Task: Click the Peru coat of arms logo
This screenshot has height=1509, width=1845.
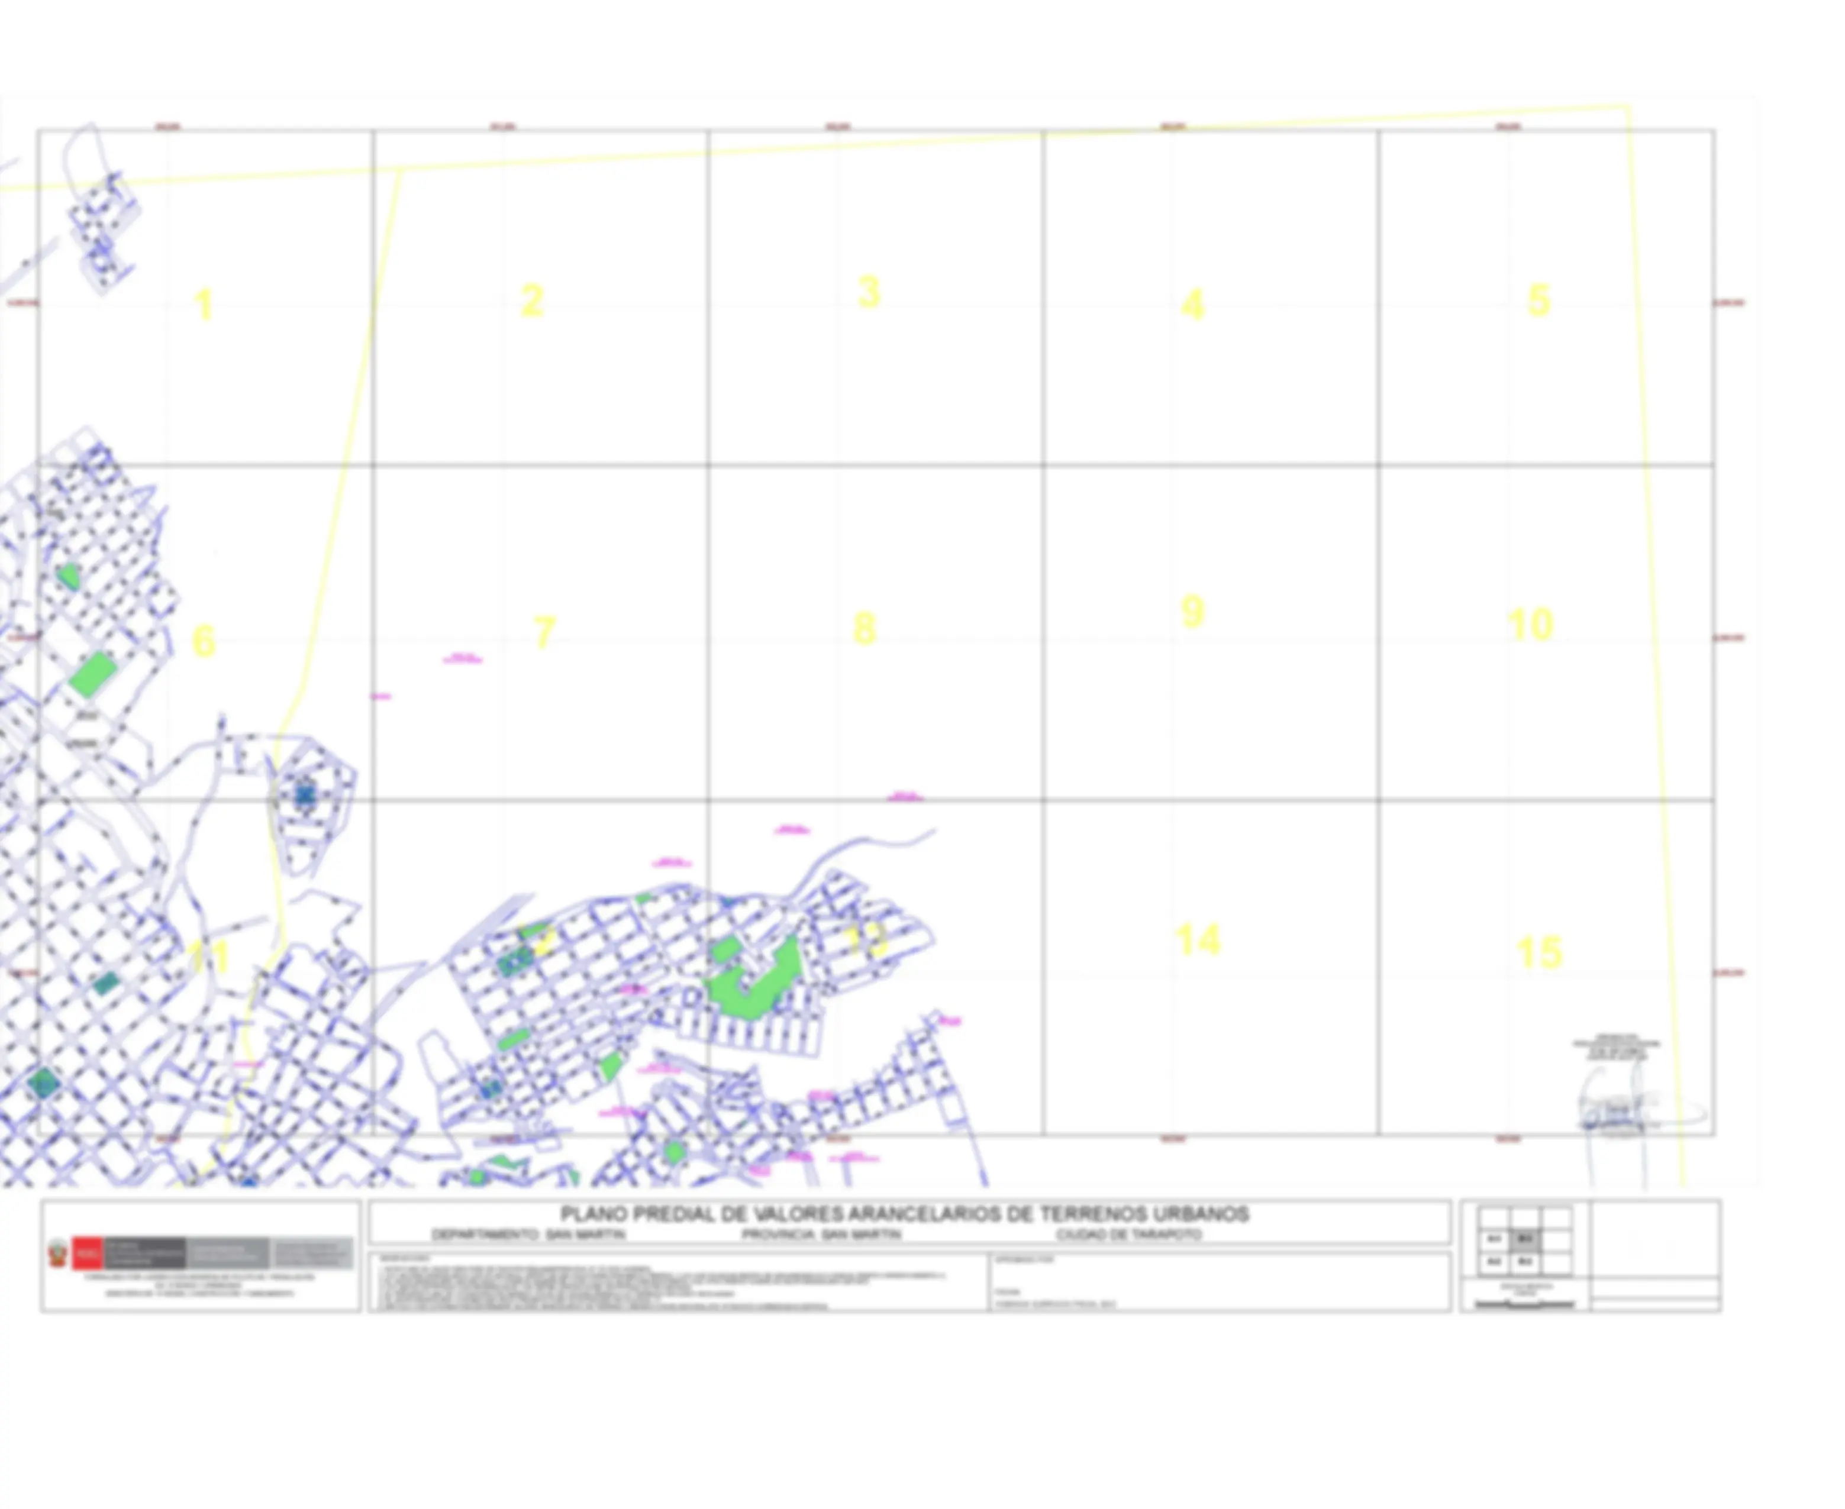Action: [58, 1253]
